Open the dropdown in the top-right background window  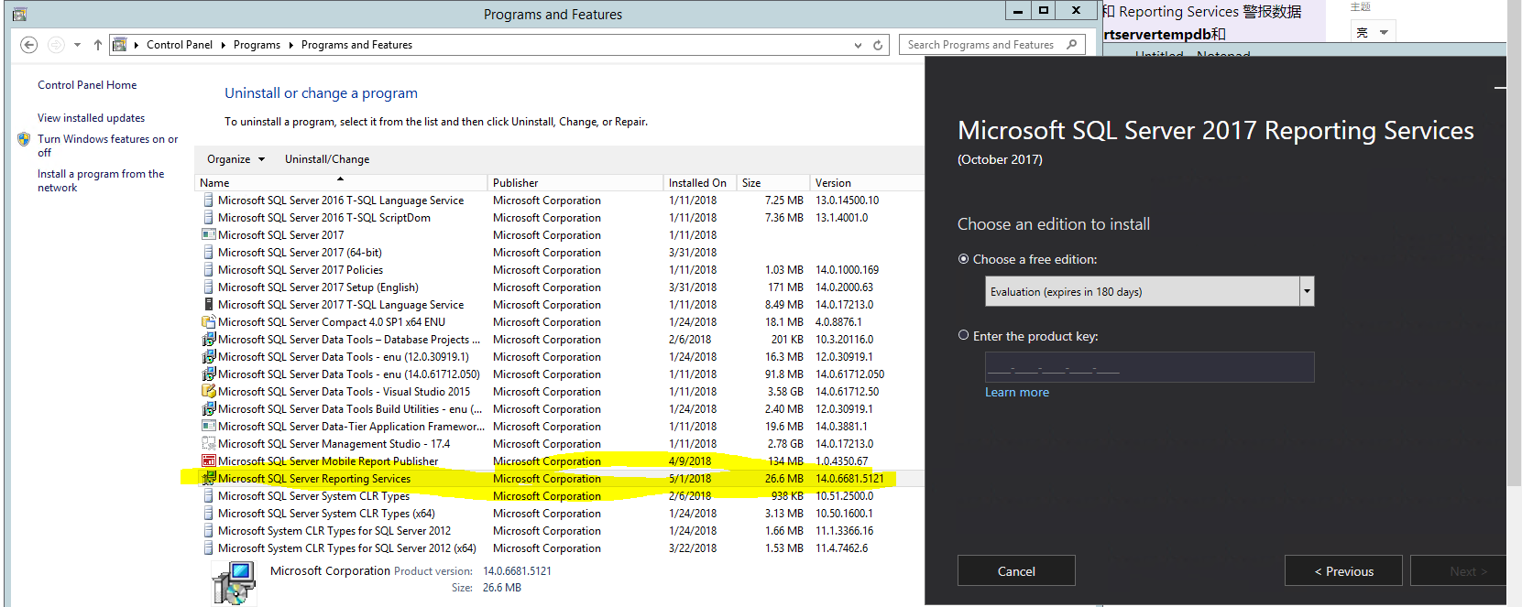[1384, 32]
